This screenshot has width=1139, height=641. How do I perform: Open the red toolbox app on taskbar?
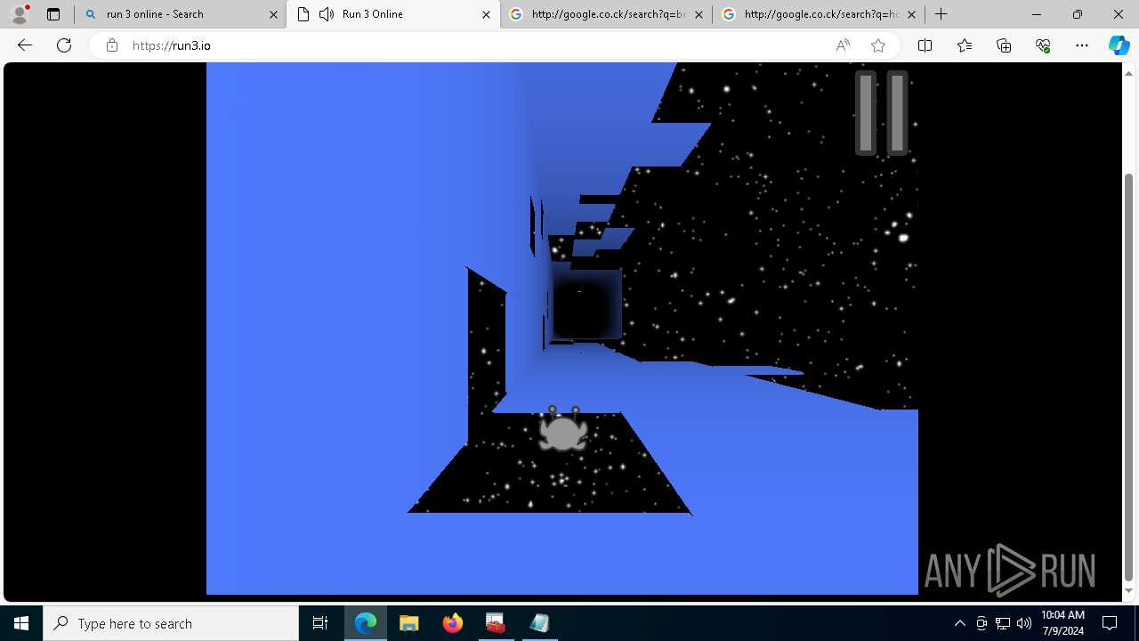pyautogui.click(x=496, y=623)
